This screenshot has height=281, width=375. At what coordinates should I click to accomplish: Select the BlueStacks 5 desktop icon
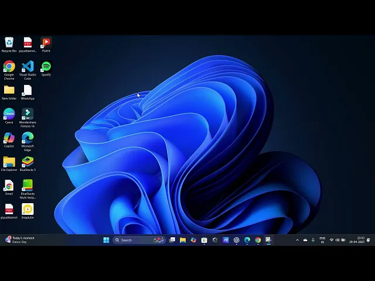28,162
